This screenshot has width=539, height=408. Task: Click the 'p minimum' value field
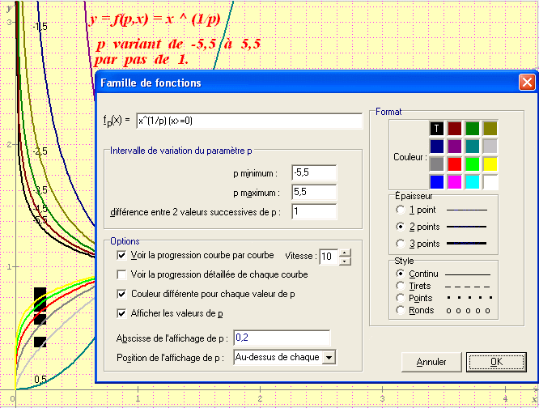coord(314,172)
